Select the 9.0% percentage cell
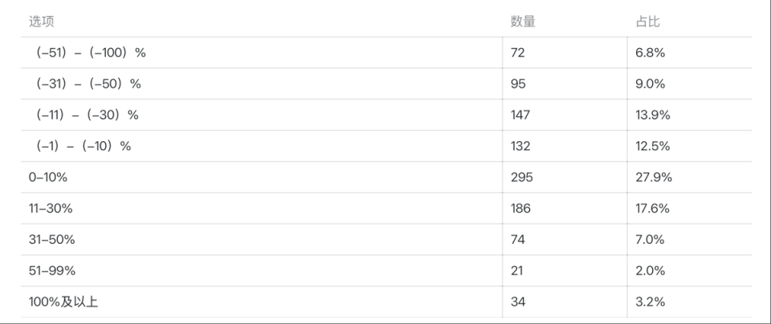 649,84
